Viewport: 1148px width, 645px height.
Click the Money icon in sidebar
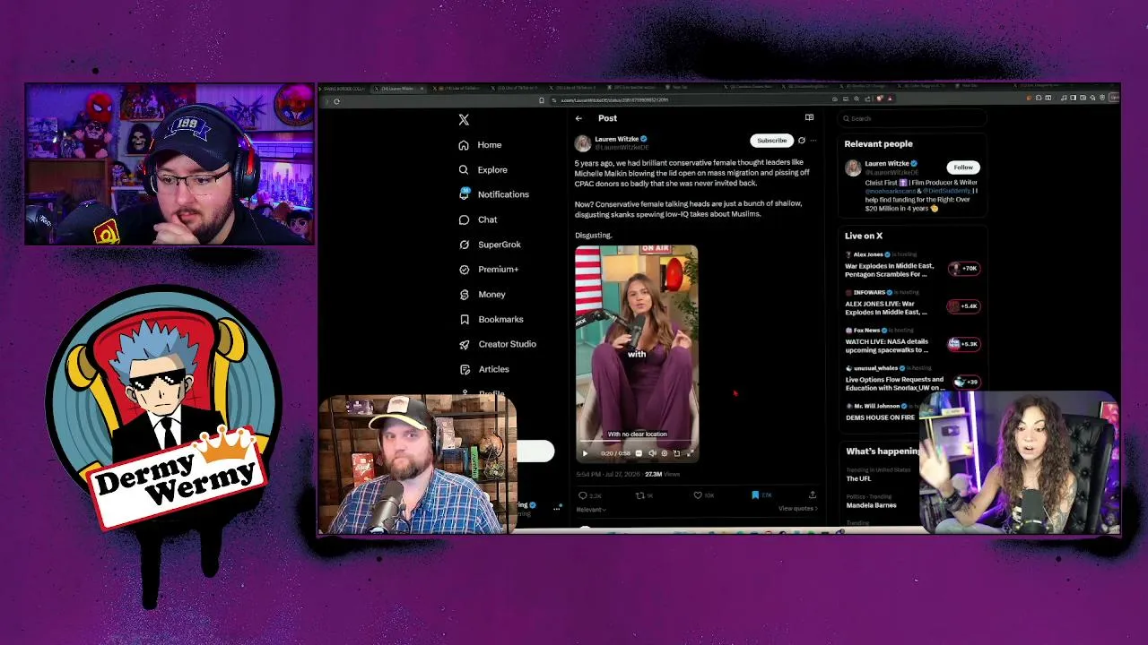[x=464, y=295]
